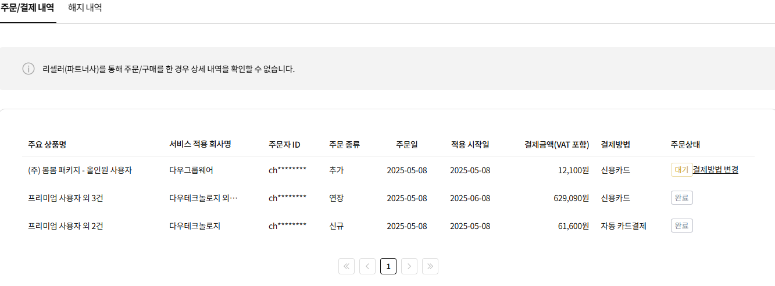Image resolution: width=775 pixels, height=286 pixels.
Task: Open the 주문/결제 내역 tab
Action: pos(27,8)
